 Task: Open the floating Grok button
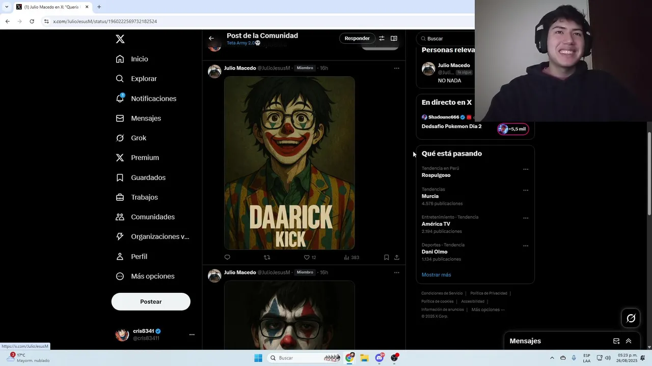click(x=631, y=318)
